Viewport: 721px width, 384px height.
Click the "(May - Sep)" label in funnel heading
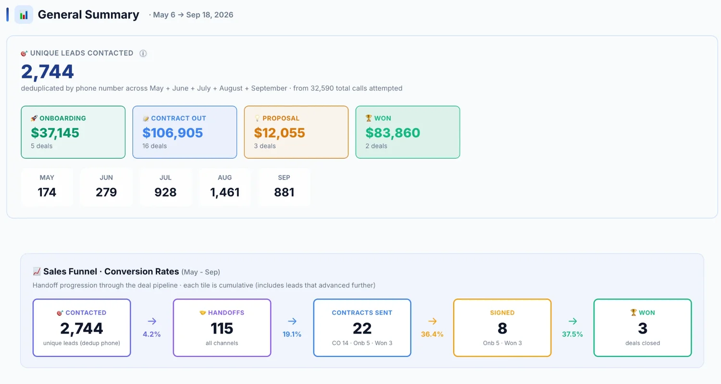point(200,272)
